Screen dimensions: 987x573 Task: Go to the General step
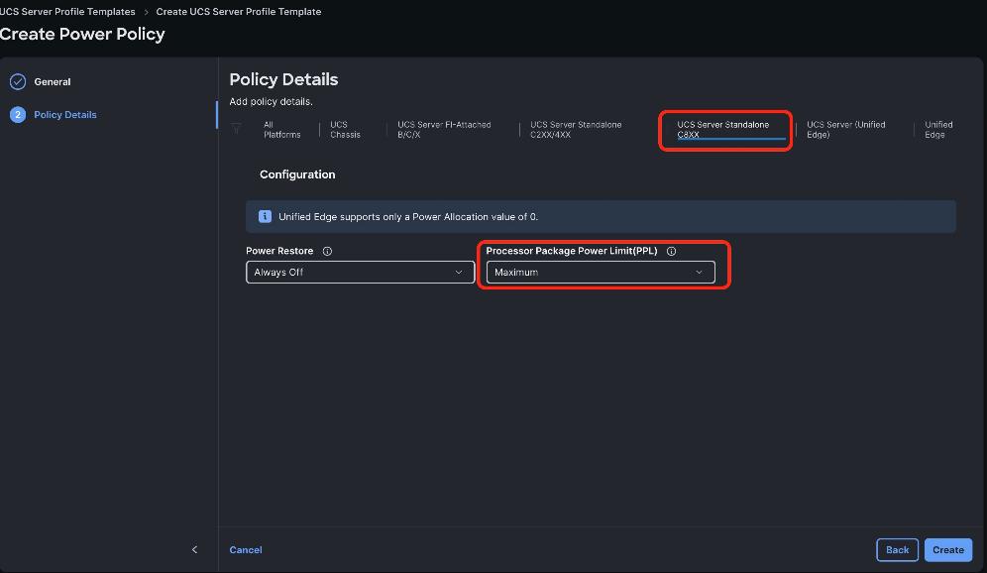(53, 82)
